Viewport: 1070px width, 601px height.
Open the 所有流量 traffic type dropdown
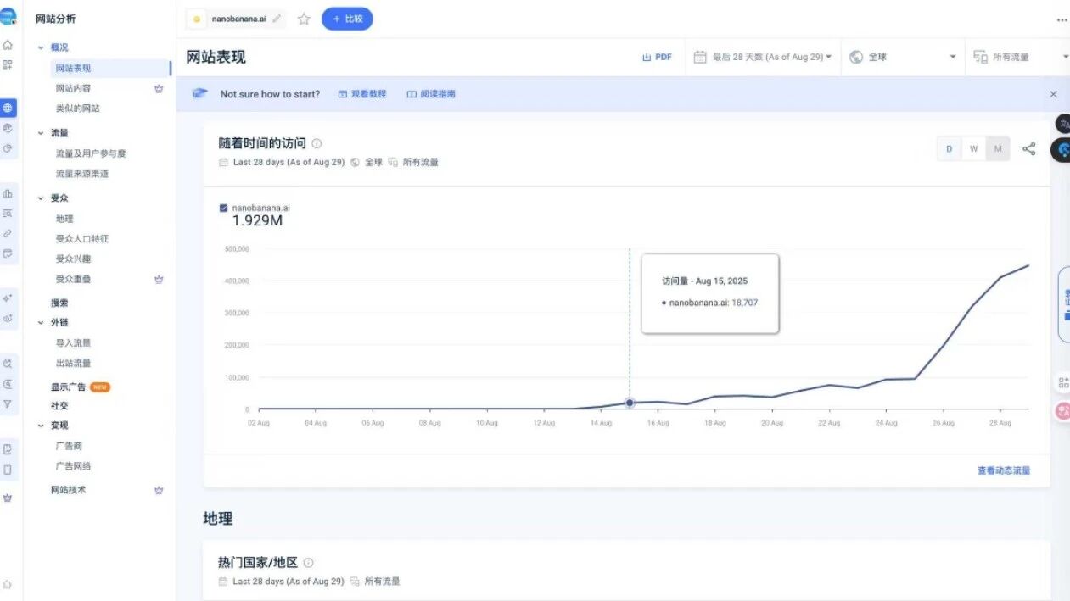1018,57
